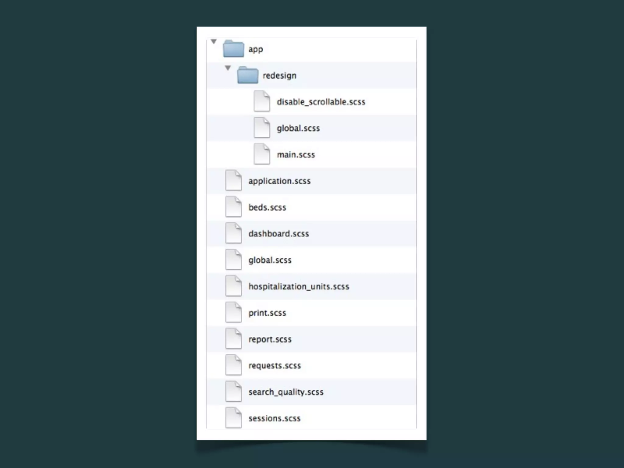Click the main.scss file icon
The width and height of the screenshot is (624, 468).
(x=262, y=154)
